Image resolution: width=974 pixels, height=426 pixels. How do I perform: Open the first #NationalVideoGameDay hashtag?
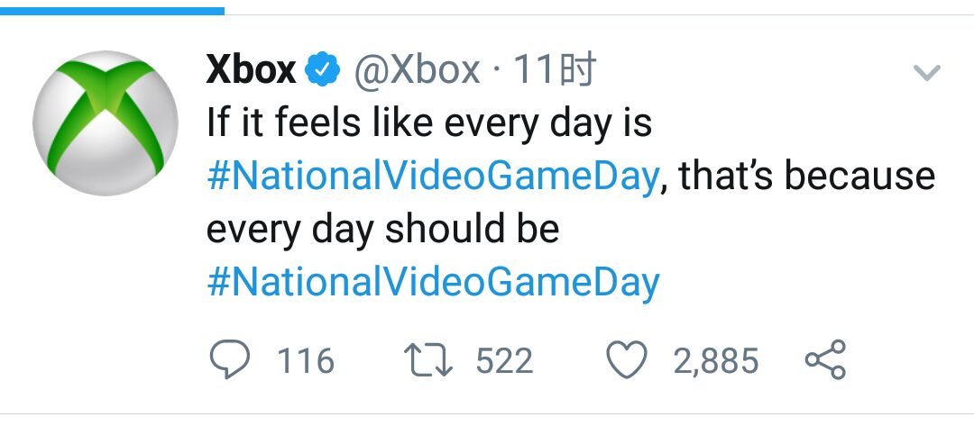432,176
